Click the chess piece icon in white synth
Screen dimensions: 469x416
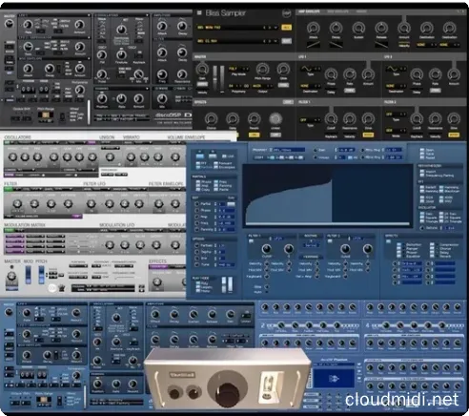pyautogui.click(x=62, y=288)
